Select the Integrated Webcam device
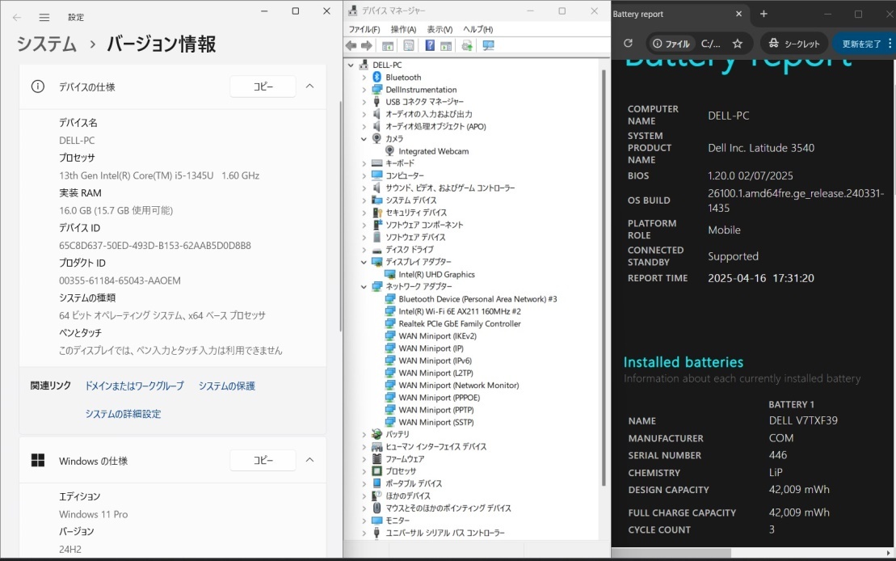This screenshot has height=561, width=896. click(x=433, y=151)
